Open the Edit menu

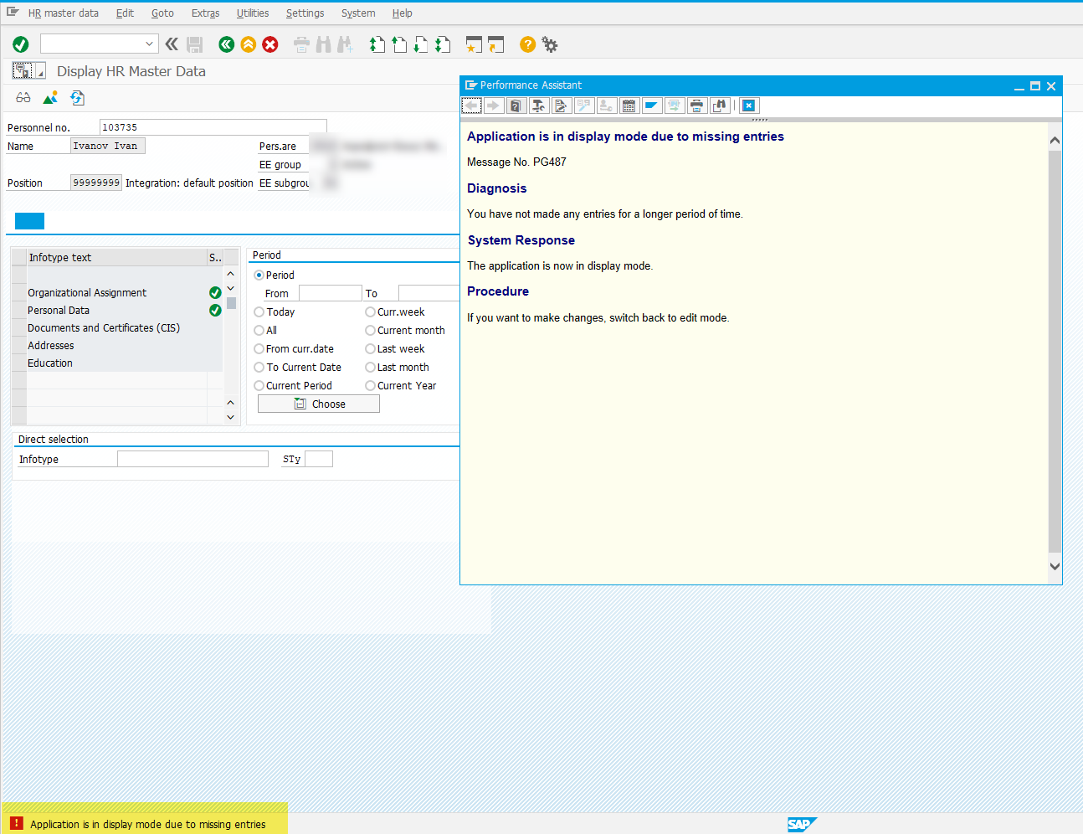click(x=125, y=13)
